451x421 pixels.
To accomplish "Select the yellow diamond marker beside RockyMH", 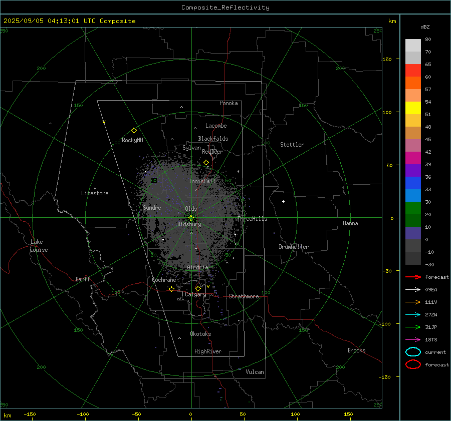I will click(134, 131).
